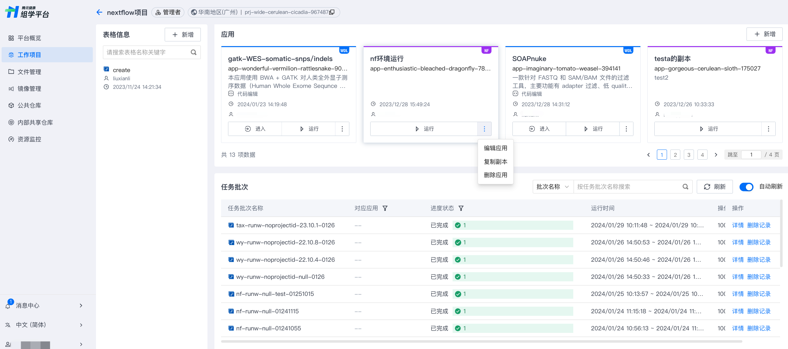Click the back arrow beside nextflow项目
Image resolution: width=788 pixels, height=349 pixels.
click(x=99, y=12)
